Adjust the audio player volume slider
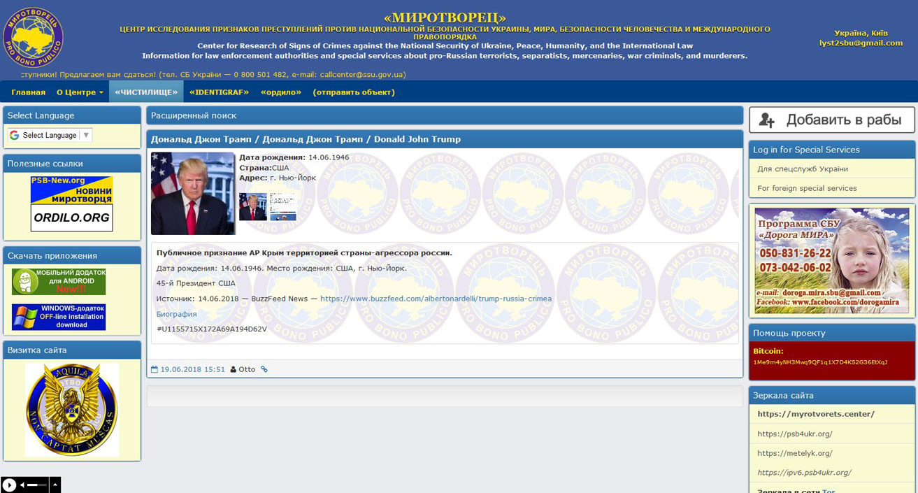Screen dimensions: 918x493 tap(37, 485)
